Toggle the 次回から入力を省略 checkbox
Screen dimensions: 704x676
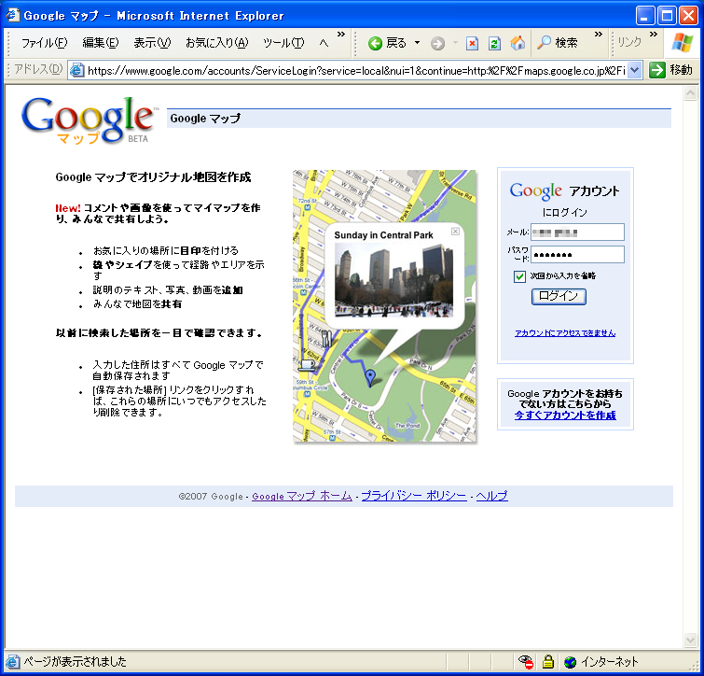519,276
